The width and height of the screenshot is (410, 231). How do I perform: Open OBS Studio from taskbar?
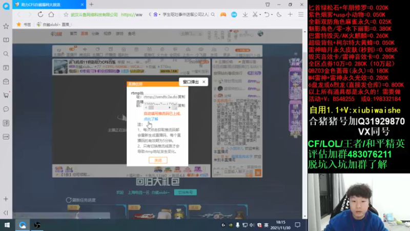click(x=37, y=225)
